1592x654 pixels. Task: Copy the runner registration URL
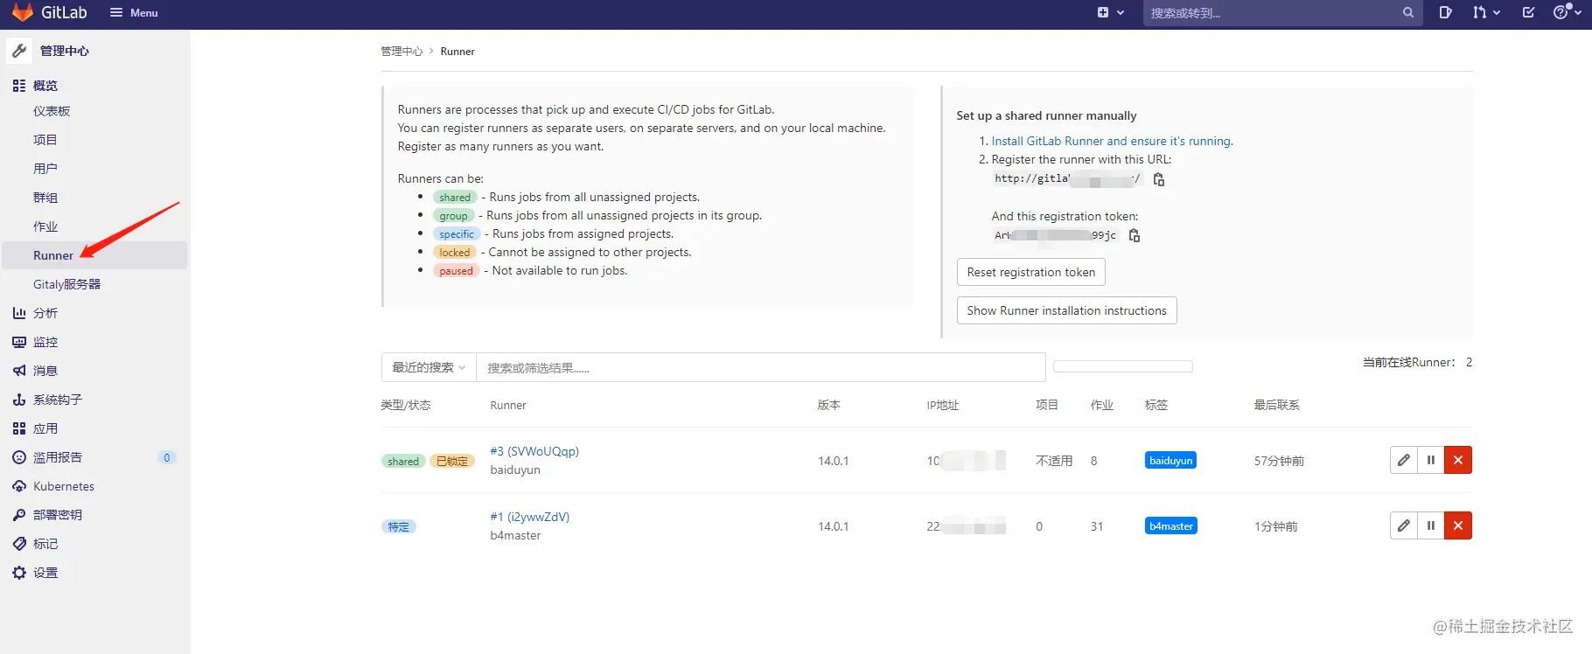tap(1159, 179)
